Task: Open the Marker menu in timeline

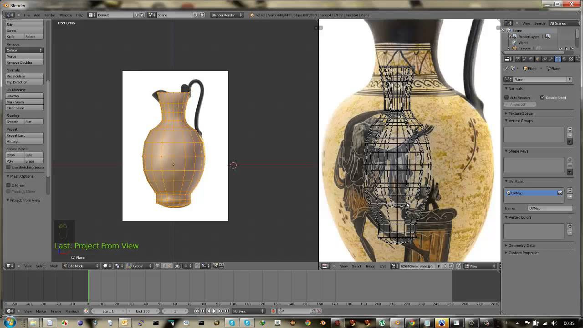Action: 41,311
